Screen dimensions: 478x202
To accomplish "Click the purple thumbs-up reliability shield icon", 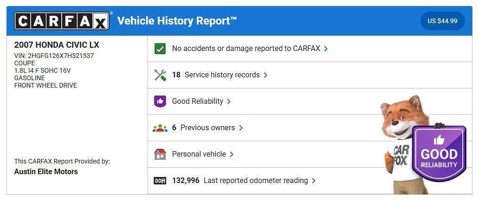I will 160,101.
